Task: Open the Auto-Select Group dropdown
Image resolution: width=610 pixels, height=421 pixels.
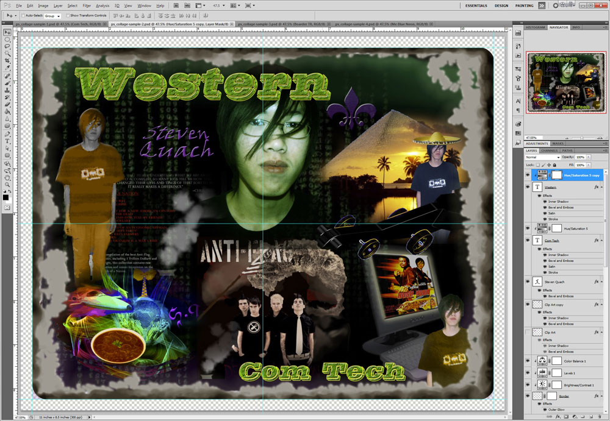Action: tap(51, 15)
